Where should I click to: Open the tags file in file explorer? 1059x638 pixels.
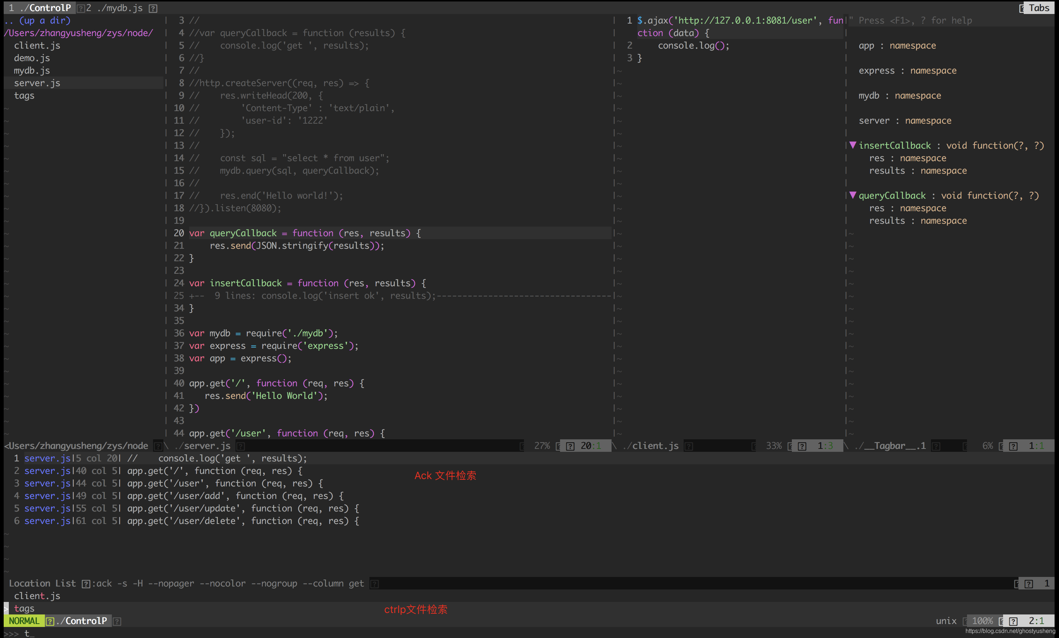coord(24,95)
